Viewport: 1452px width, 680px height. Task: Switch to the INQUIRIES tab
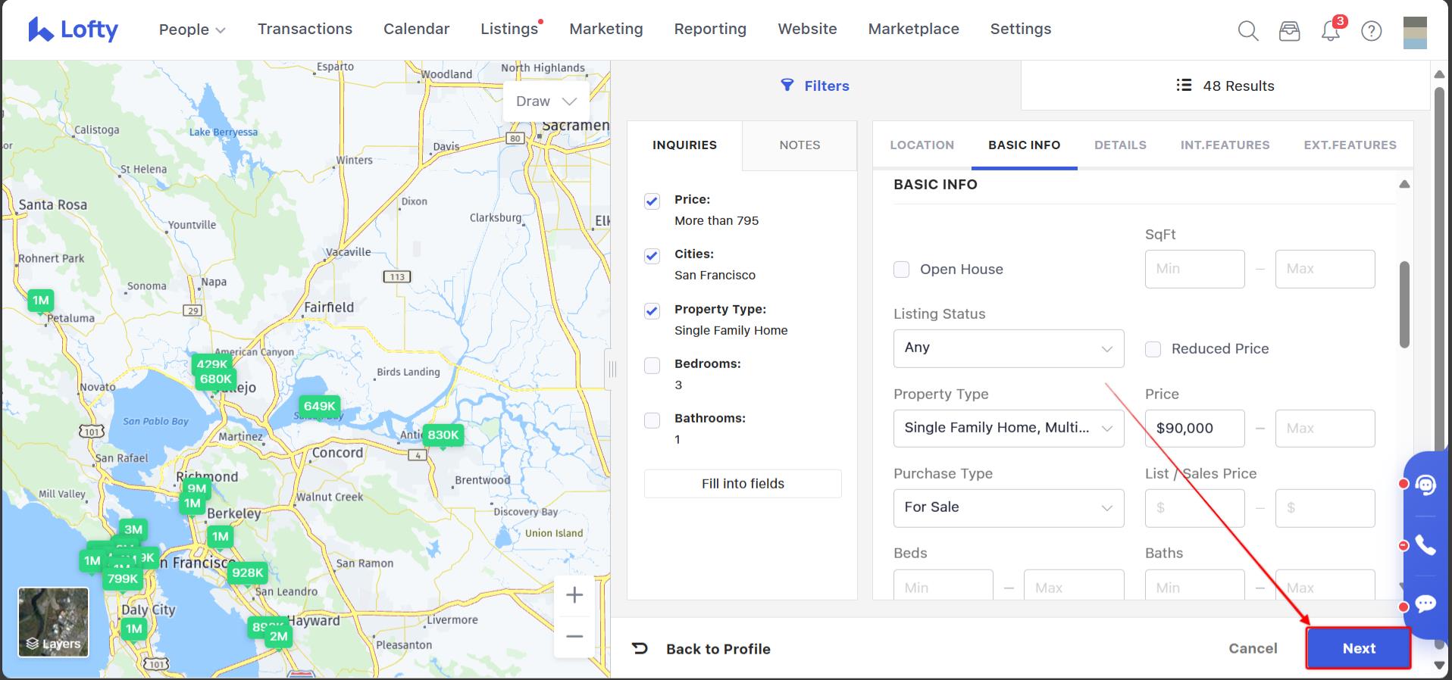tap(684, 145)
